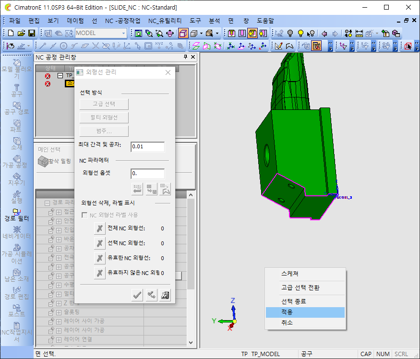Close the 외형선 관리 dialog
The width and height of the screenshot is (420, 359).
coord(168,72)
